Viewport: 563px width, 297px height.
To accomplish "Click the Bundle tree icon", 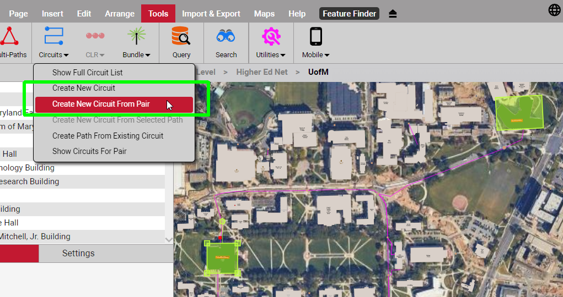I will (x=136, y=36).
